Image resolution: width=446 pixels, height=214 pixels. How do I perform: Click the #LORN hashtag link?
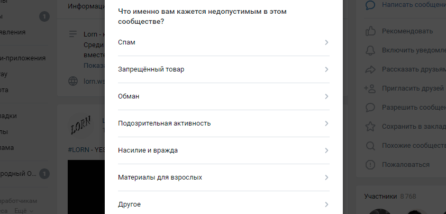(x=78, y=149)
